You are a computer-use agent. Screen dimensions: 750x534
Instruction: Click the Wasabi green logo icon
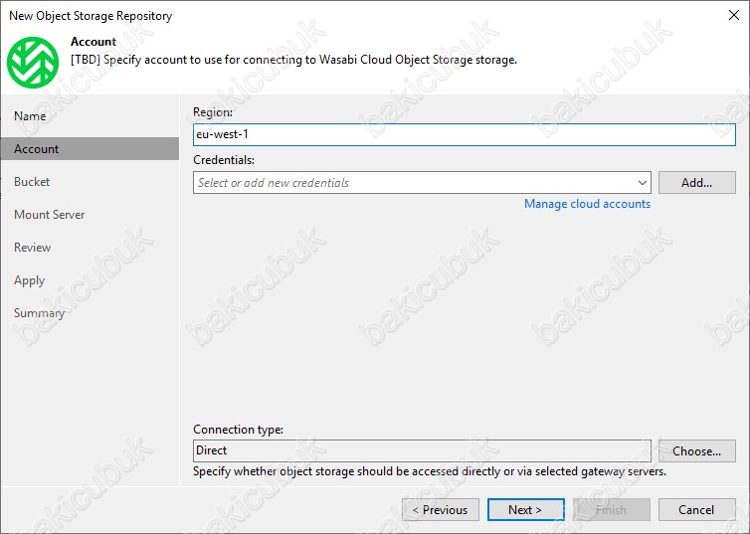pyautogui.click(x=33, y=63)
